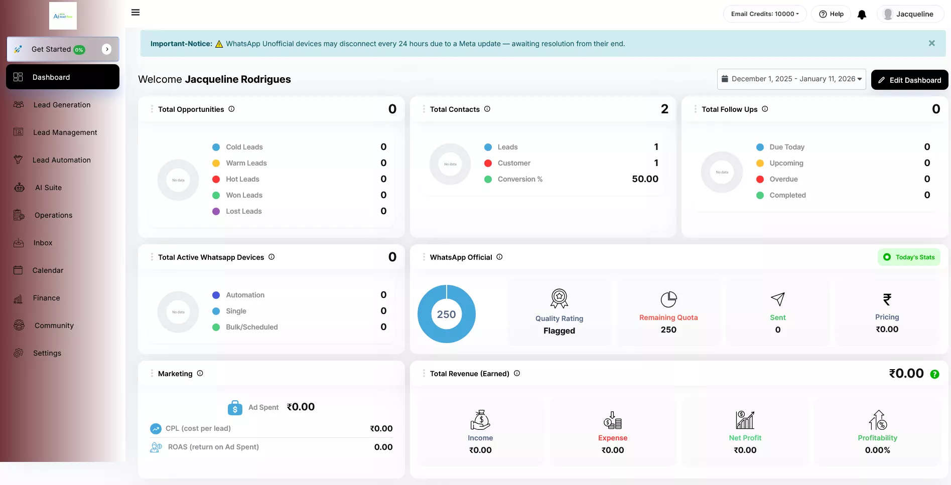The image size is (951, 485).
Task: Dismiss the Important-Notice banner
Action: (931, 44)
